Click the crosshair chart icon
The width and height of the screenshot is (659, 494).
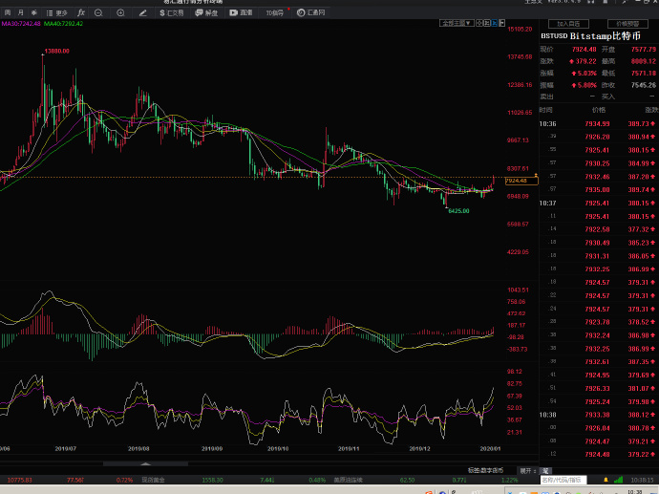coord(479,23)
